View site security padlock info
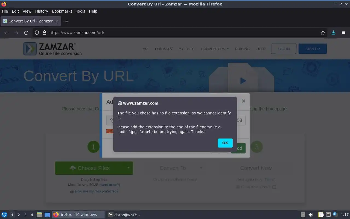Screen dimensions: 350x219 (45, 33)
